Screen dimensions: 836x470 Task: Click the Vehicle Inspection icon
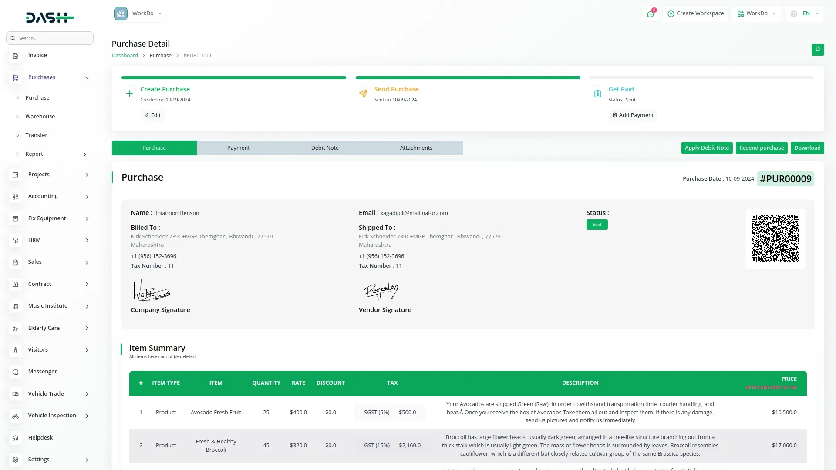pyautogui.click(x=15, y=416)
